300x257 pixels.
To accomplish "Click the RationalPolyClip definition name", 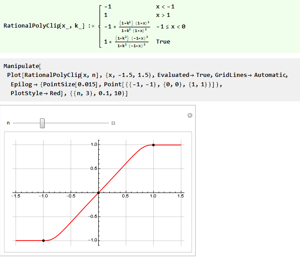I will 32,26.
